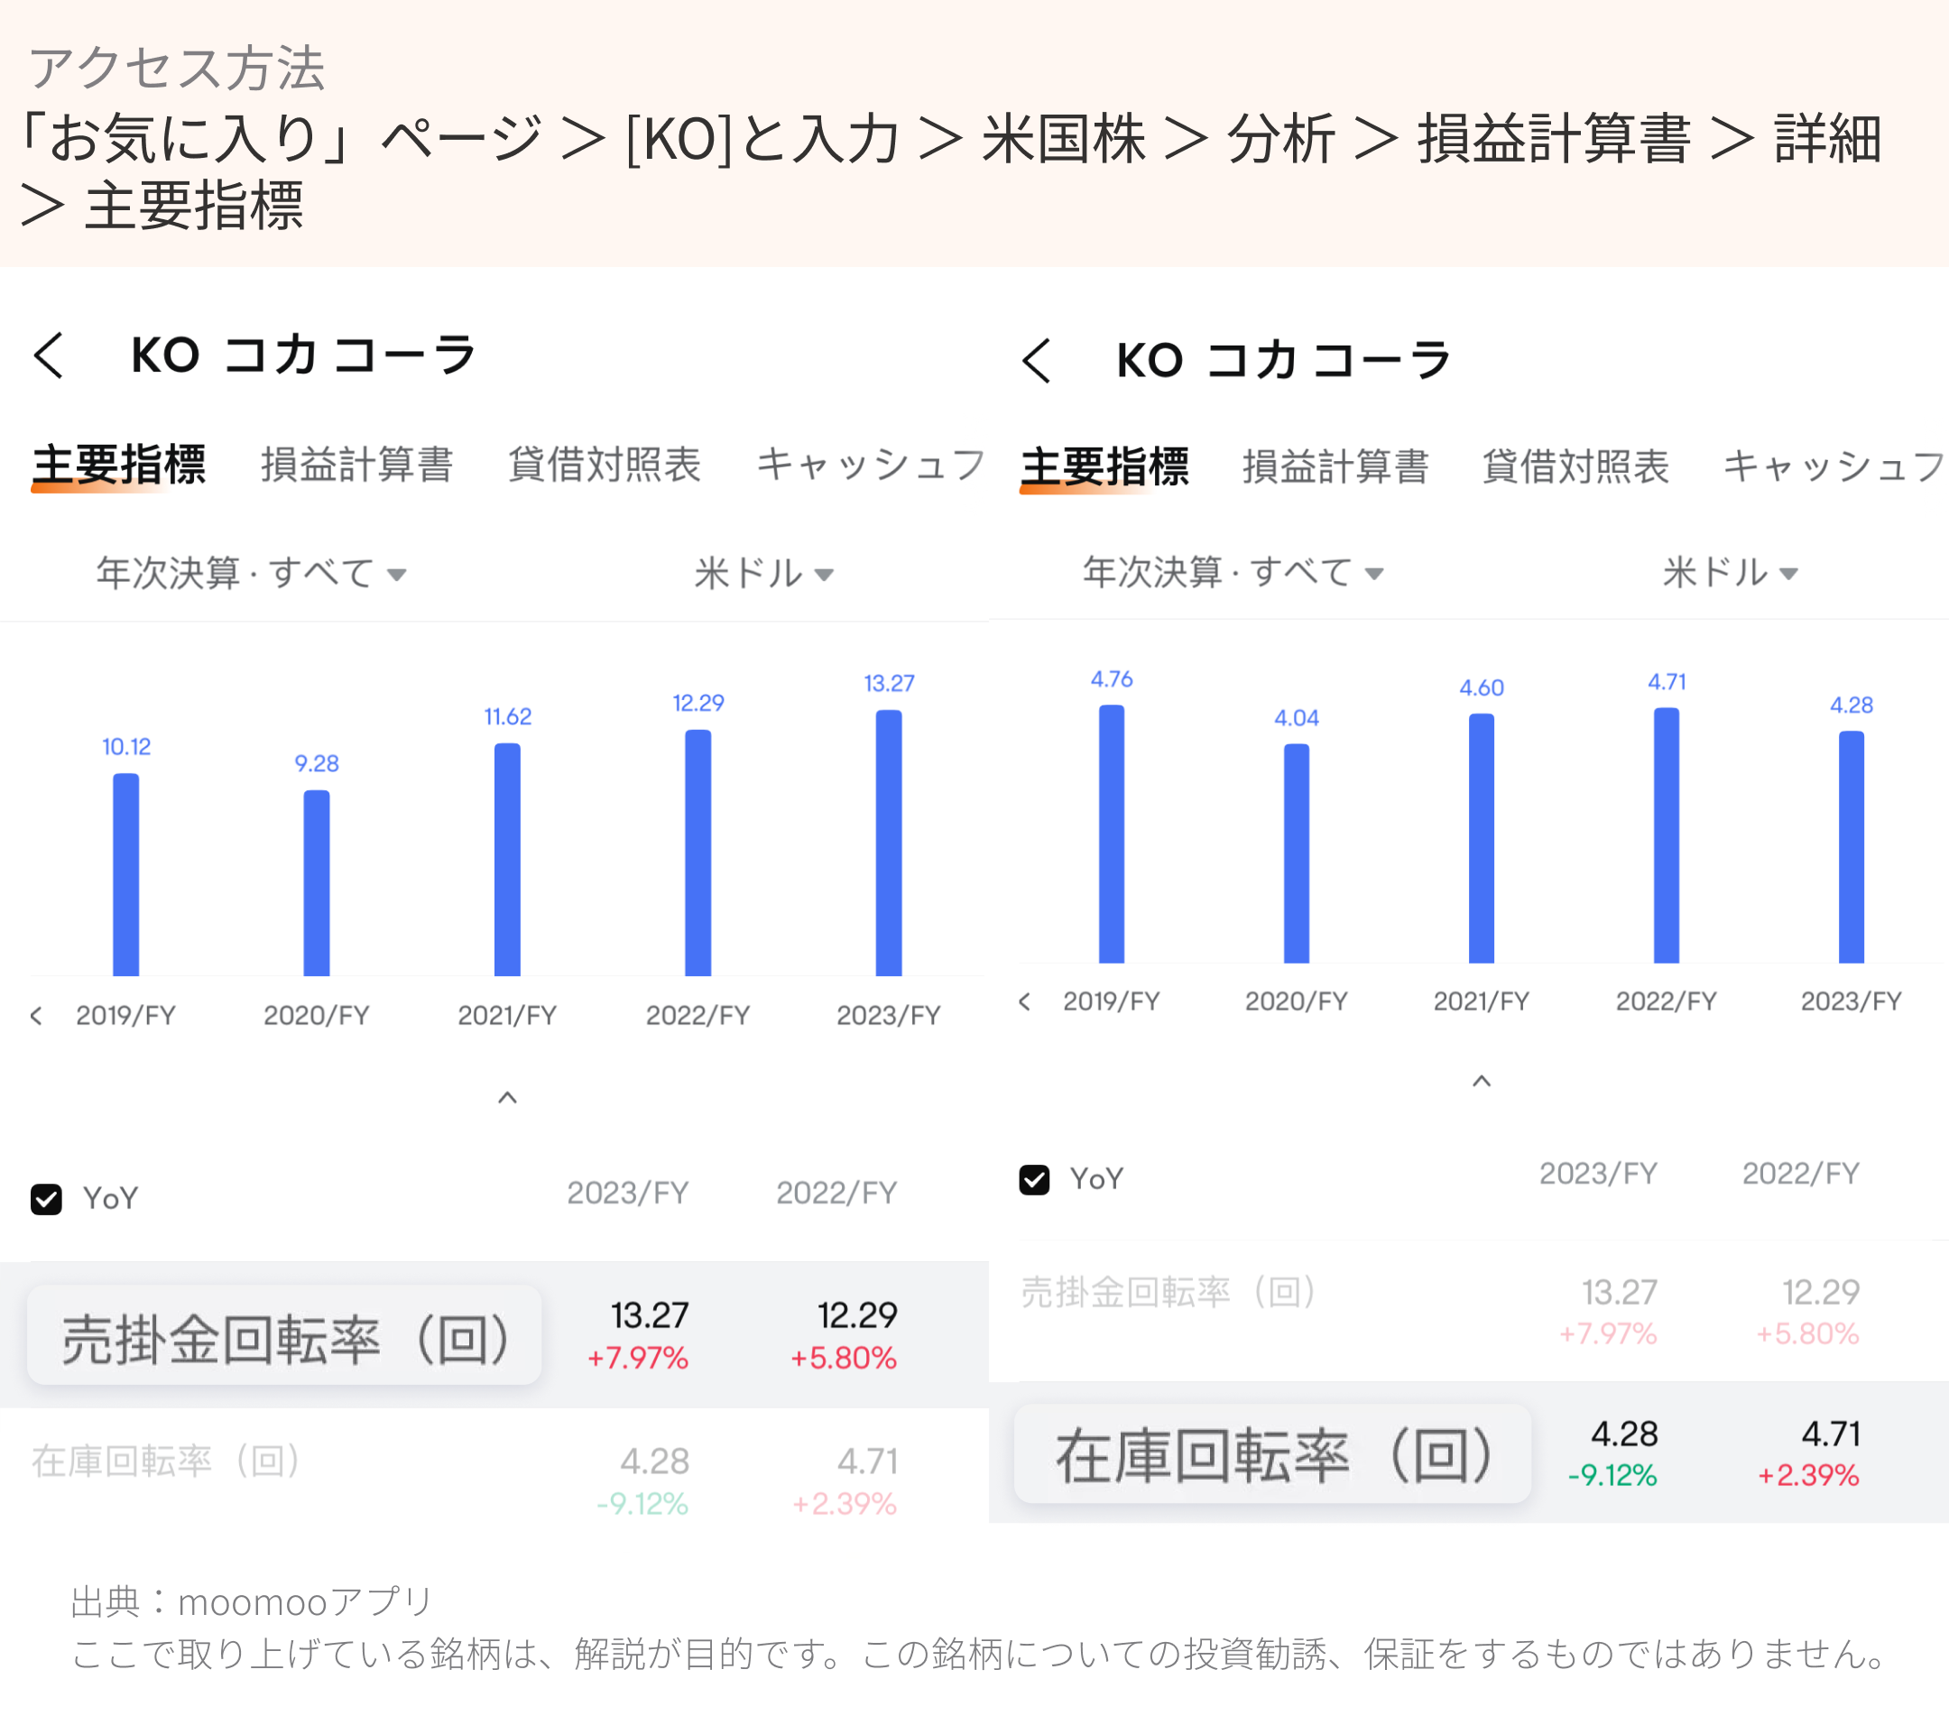Click KO コカ コーラ title in right panel
The width and height of the screenshot is (1949, 1725).
pyautogui.click(x=1283, y=361)
